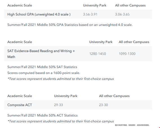Click the Composite ACT row label

20,105
